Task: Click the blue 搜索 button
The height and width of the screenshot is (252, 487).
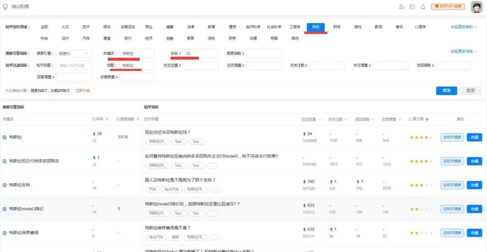Action: pyautogui.click(x=446, y=90)
